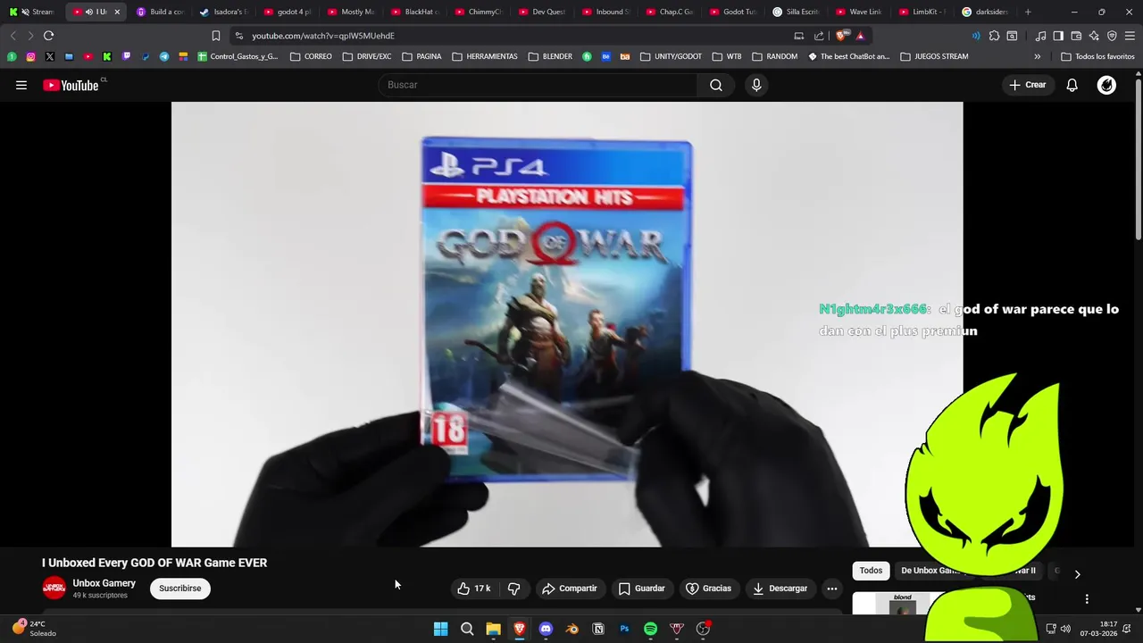Open the Brave main hamburger menu
The image size is (1143, 643).
point(1130,36)
